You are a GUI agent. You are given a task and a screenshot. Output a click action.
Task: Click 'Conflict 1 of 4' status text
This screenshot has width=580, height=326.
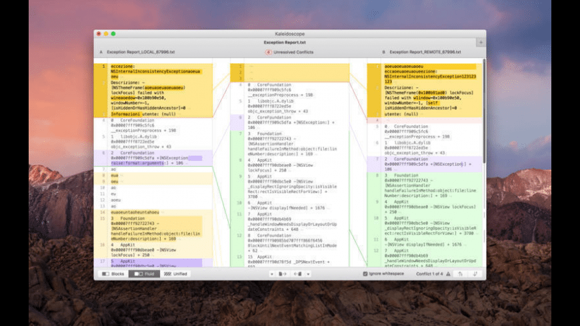click(x=429, y=273)
